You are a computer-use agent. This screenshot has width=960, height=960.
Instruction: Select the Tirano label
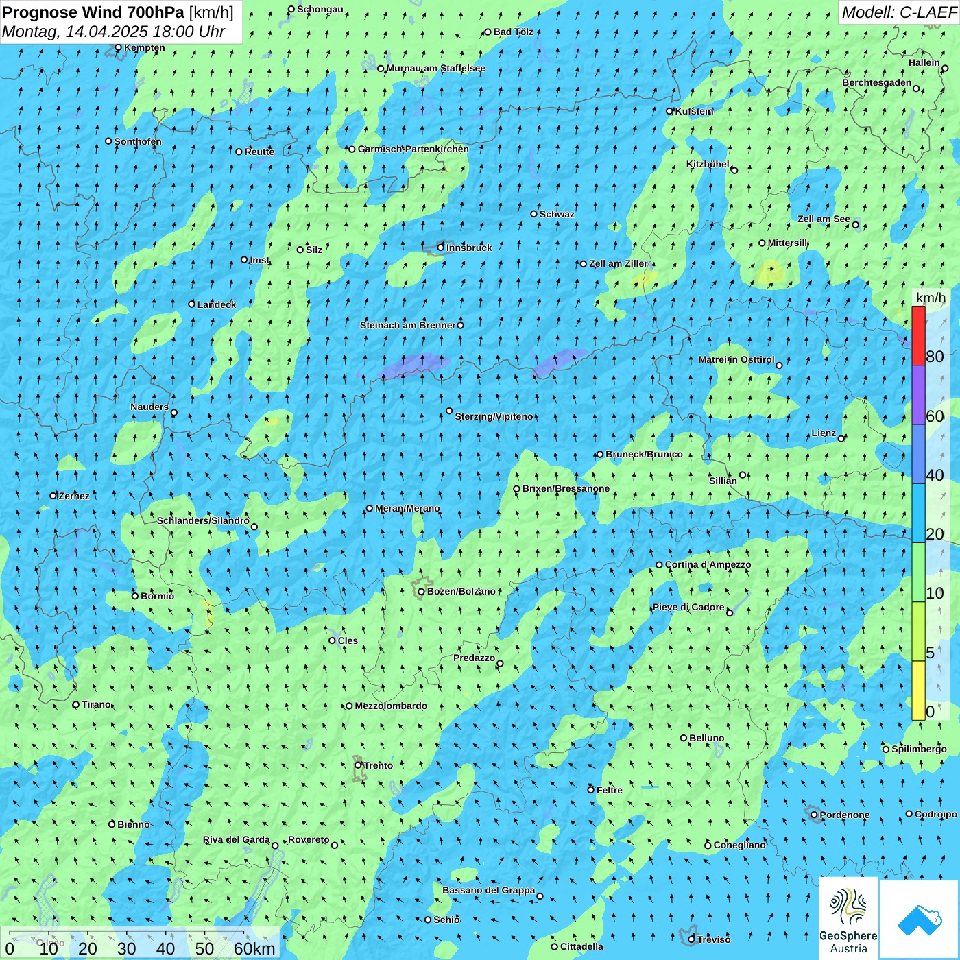(96, 704)
